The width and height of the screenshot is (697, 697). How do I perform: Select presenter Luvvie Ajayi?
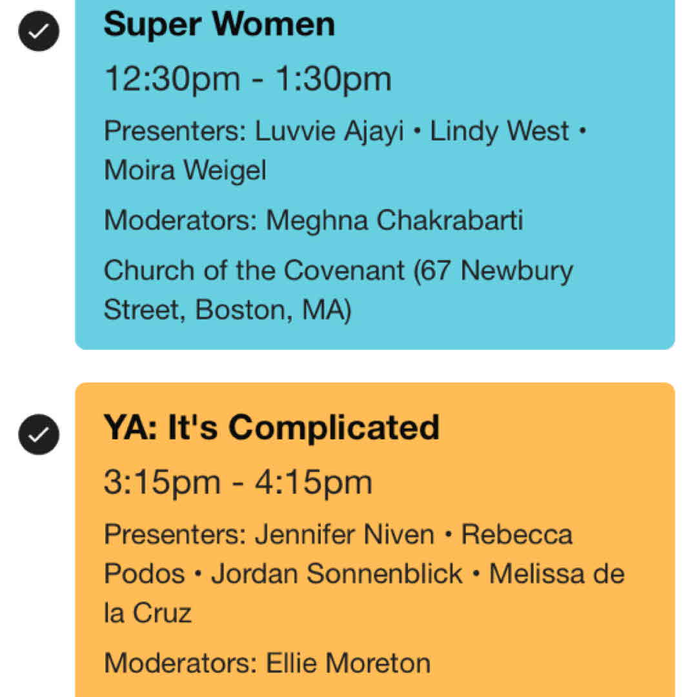(x=329, y=132)
